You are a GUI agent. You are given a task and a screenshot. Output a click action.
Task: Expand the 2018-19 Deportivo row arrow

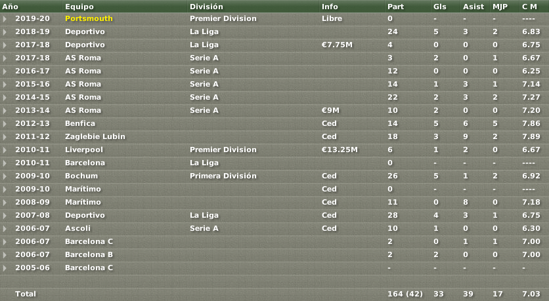(x=5, y=32)
